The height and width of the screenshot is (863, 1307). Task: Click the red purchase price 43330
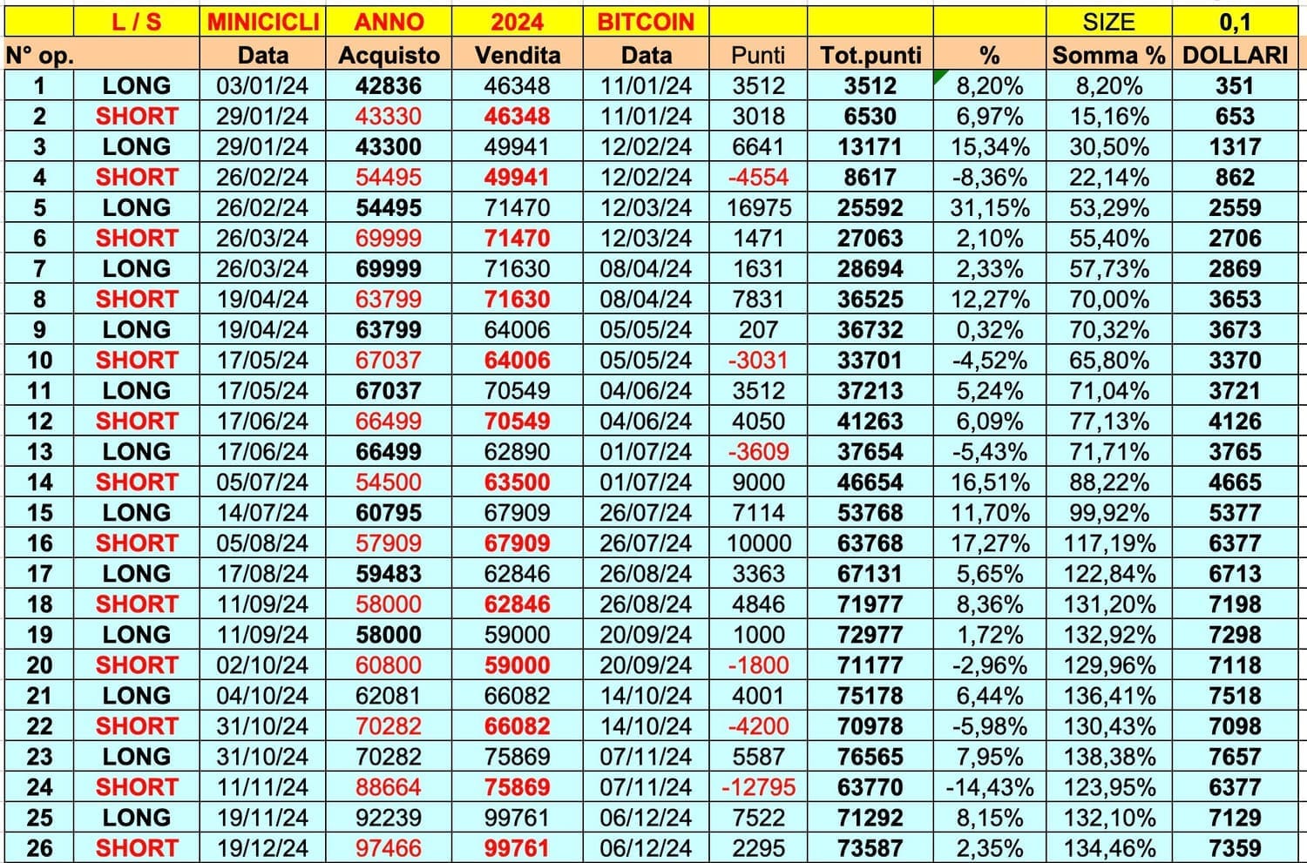coord(389,116)
